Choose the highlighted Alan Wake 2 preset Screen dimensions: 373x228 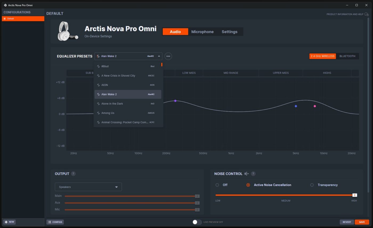point(128,94)
